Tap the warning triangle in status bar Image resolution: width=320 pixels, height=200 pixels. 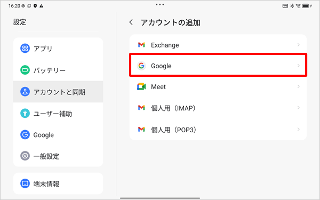42,6
